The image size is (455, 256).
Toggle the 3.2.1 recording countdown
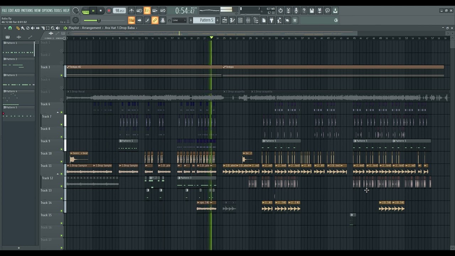coord(147,11)
